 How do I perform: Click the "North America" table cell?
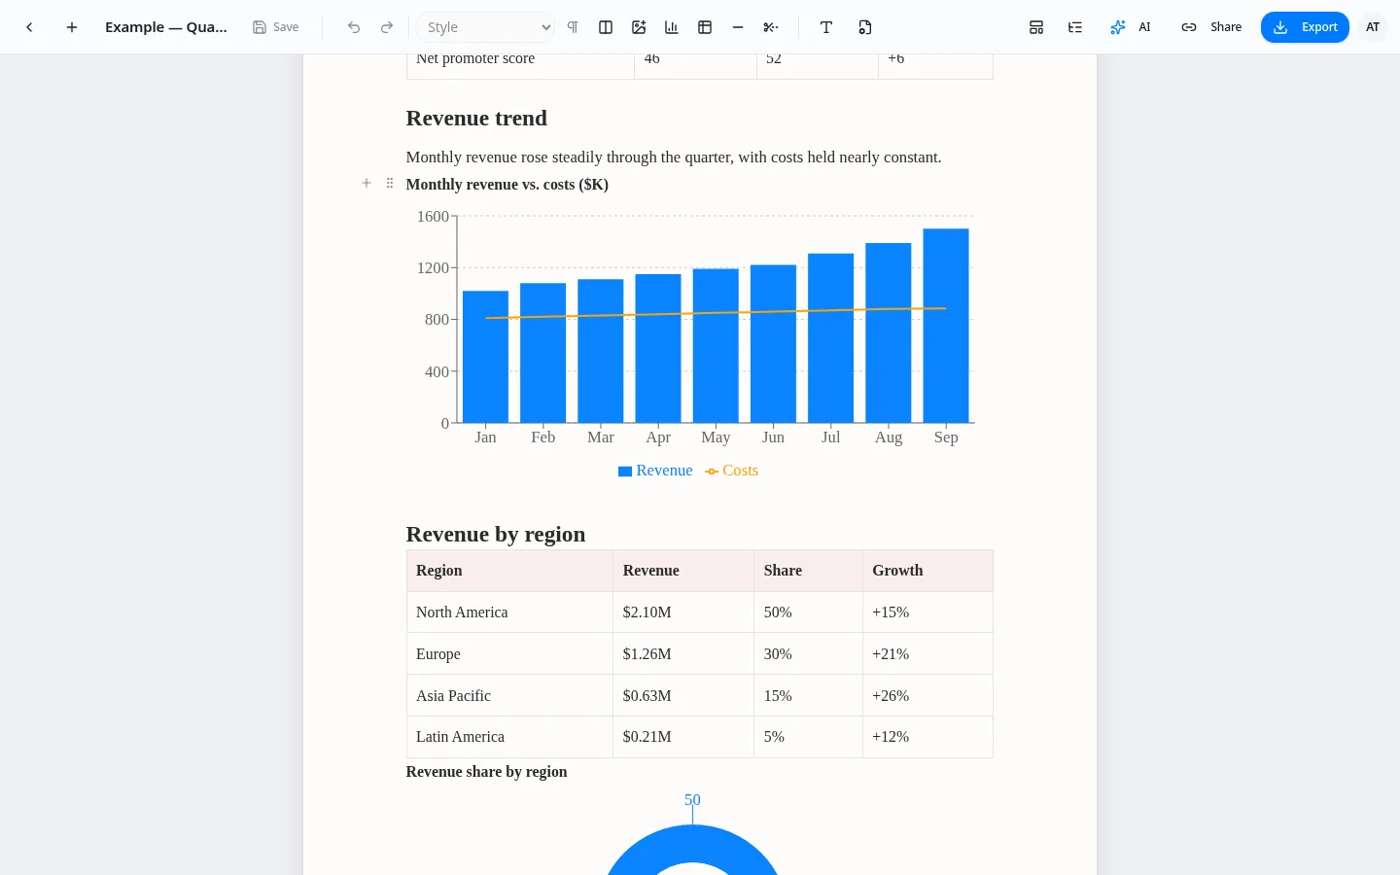(x=509, y=612)
